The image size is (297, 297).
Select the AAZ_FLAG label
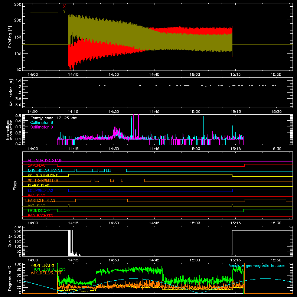(36, 205)
